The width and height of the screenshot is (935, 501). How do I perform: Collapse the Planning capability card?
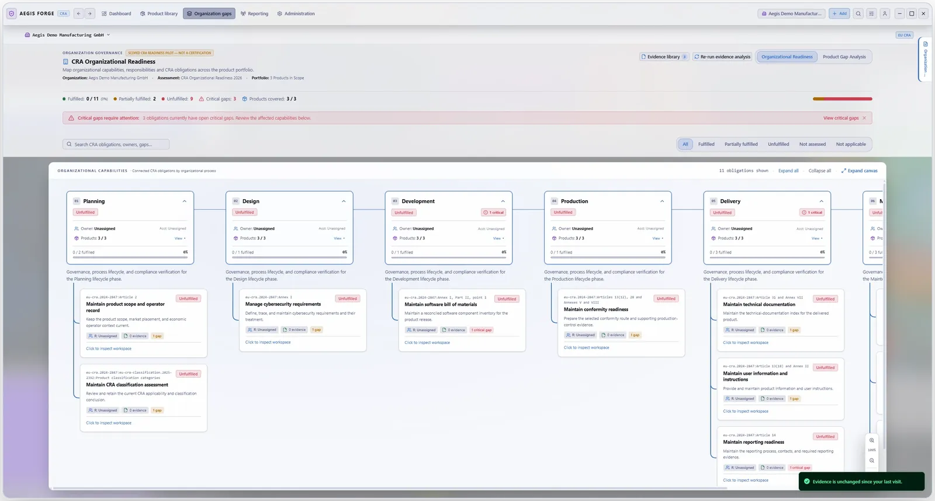coord(185,201)
